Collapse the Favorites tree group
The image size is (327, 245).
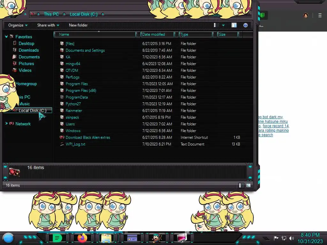point(6,37)
